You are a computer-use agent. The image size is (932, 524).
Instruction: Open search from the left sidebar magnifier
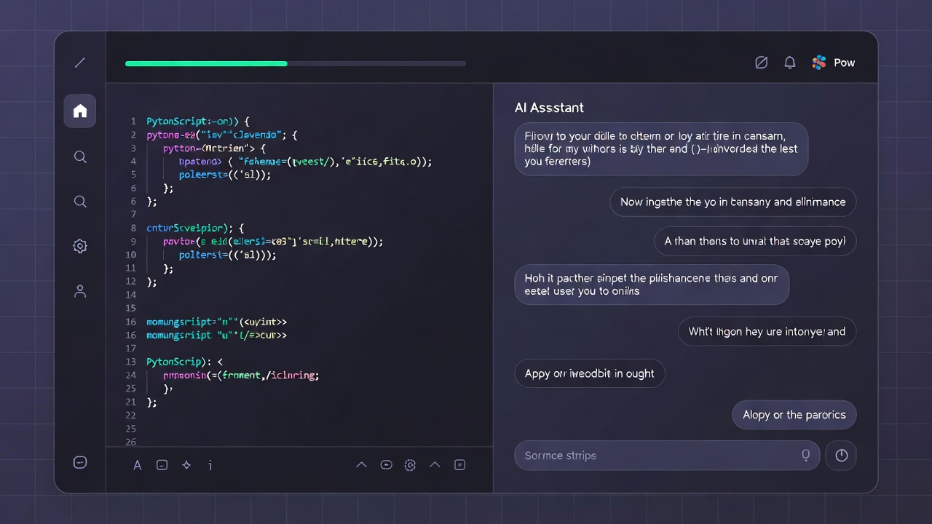(80, 156)
